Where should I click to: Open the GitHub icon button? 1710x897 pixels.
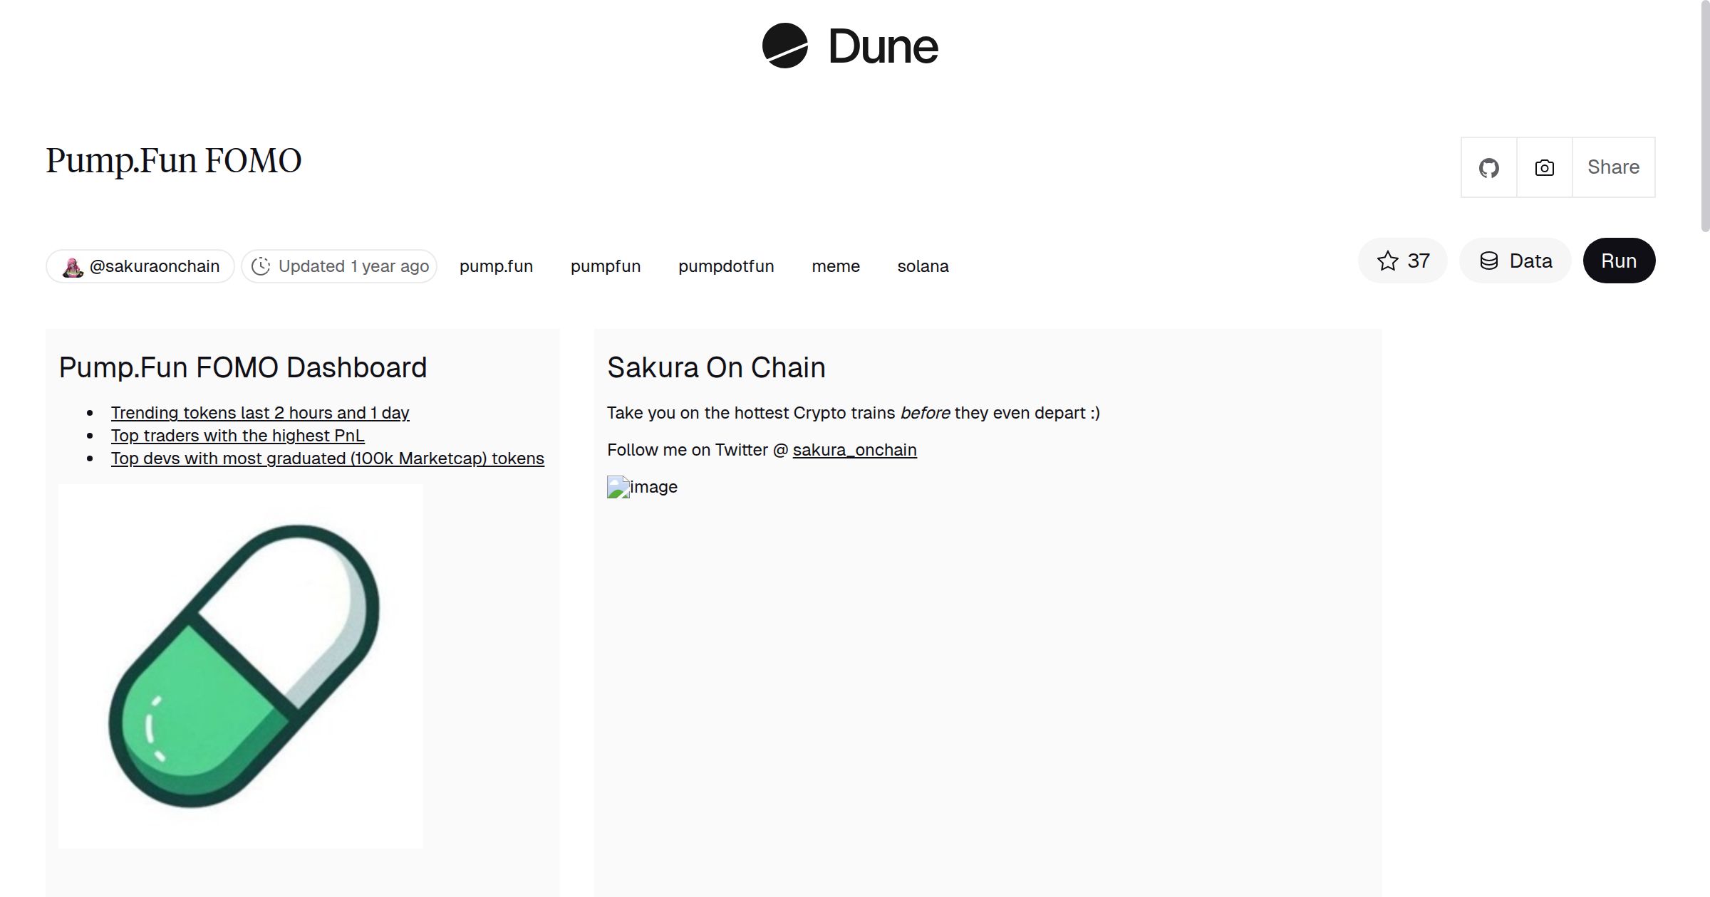click(x=1488, y=168)
